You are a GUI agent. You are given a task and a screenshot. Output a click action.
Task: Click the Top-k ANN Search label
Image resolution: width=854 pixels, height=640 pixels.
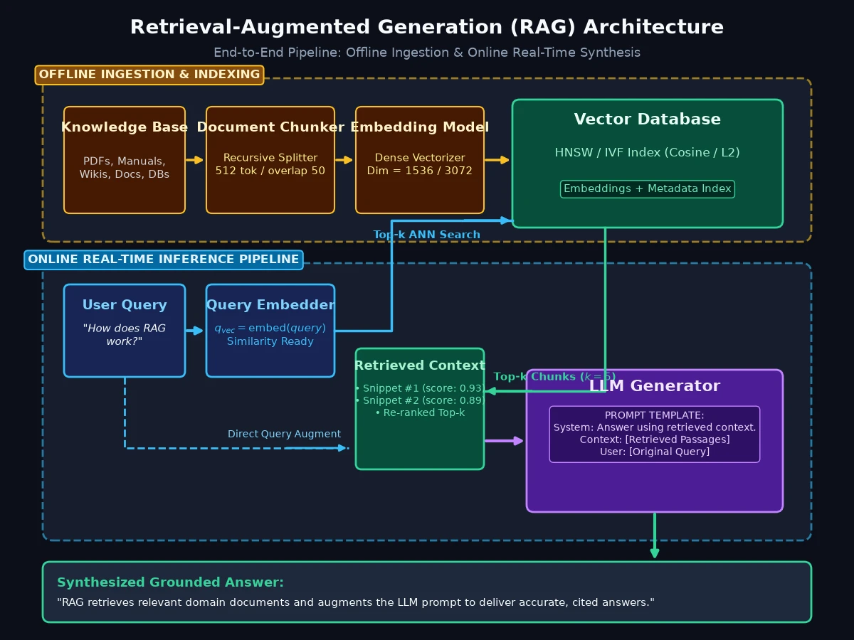tap(427, 235)
